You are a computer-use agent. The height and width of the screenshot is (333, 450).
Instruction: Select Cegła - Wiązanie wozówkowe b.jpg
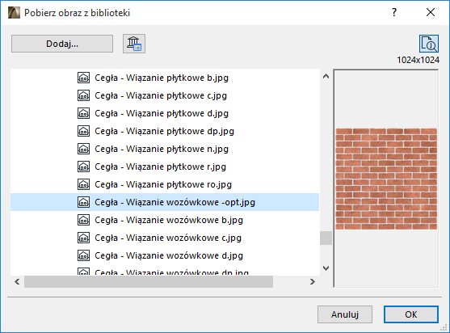tap(169, 220)
